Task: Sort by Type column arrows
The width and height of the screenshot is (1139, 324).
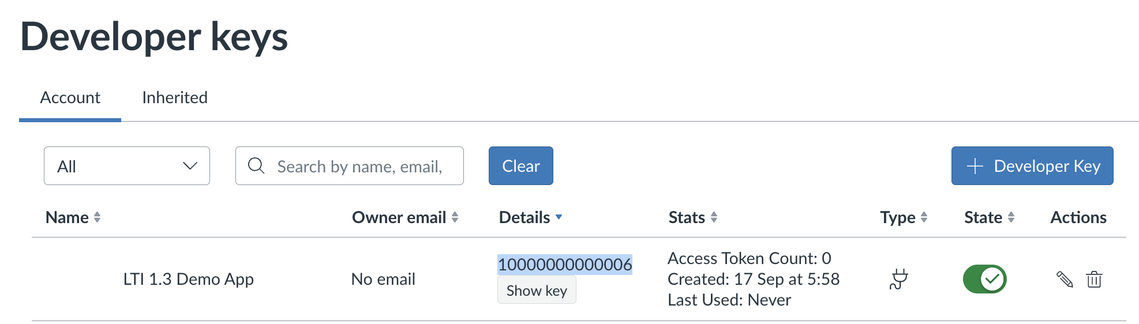Action: click(x=924, y=217)
